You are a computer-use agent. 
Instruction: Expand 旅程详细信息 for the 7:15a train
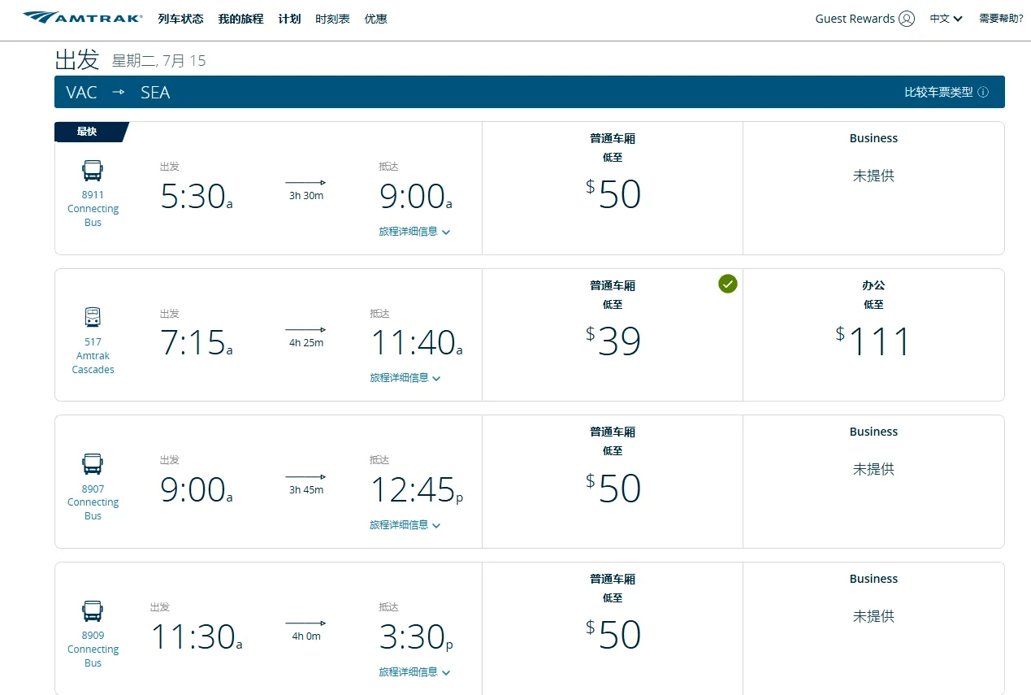coord(405,378)
